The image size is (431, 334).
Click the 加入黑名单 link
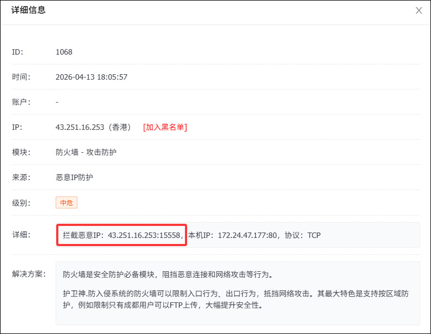click(x=165, y=127)
